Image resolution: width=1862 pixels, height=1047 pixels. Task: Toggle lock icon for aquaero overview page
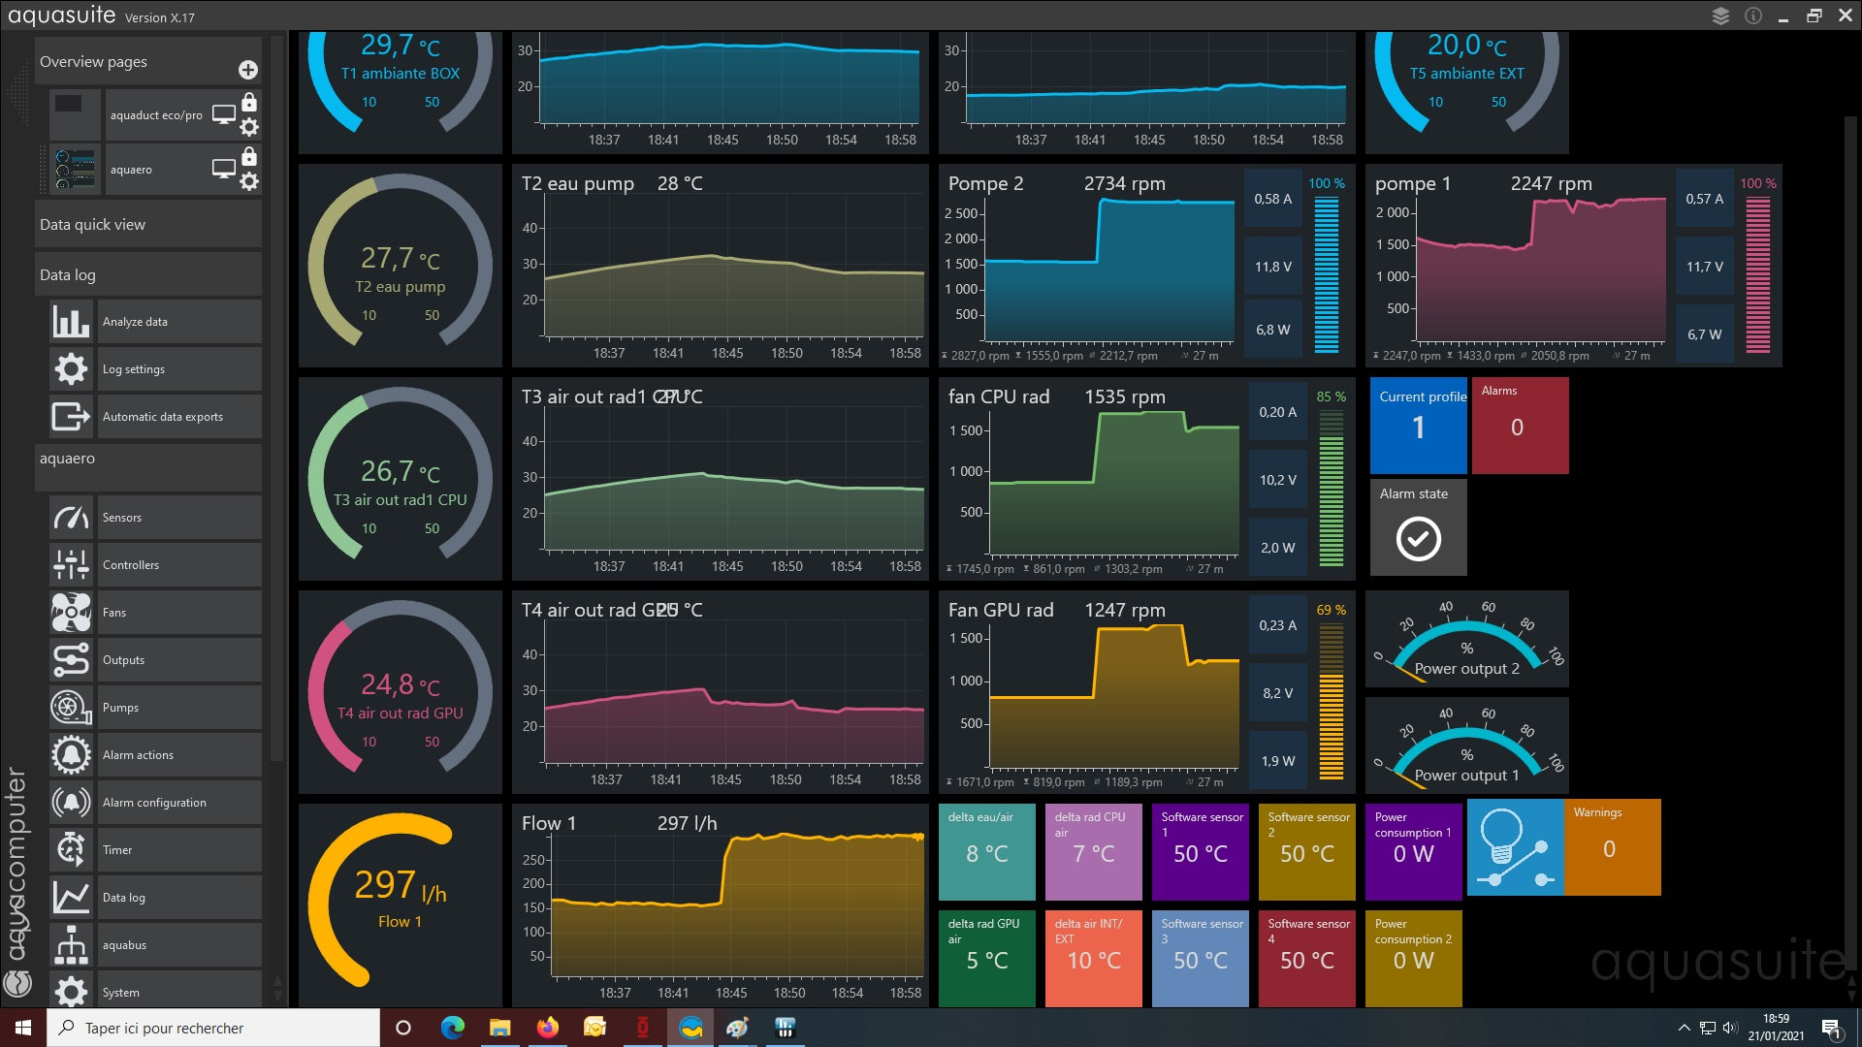pyautogui.click(x=249, y=156)
